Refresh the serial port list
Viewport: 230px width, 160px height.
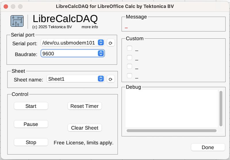click(x=111, y=43)
